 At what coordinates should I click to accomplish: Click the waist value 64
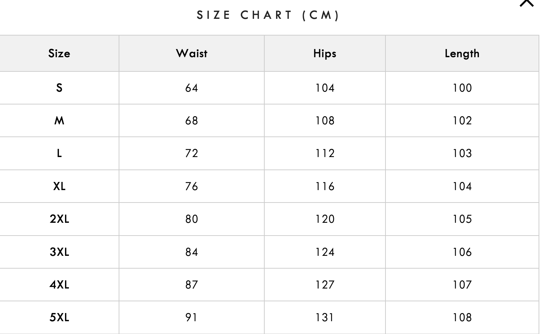tap(191, 88)
